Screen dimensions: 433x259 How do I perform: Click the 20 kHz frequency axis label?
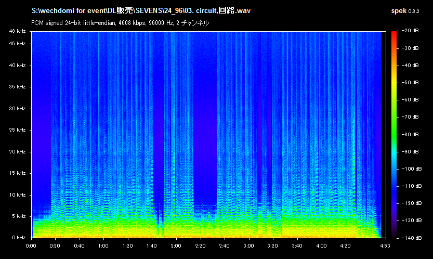pos(17,151)
